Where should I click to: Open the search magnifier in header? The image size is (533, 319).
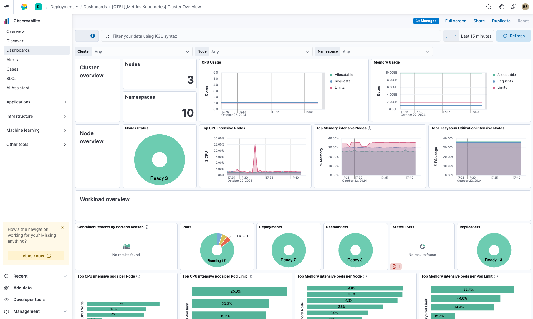[489, 7]
